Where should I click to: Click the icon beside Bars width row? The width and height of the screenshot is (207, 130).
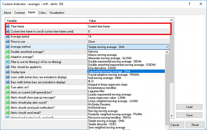[8, 82]
